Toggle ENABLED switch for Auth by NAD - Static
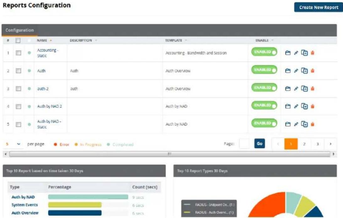 [x=264, y=123]
